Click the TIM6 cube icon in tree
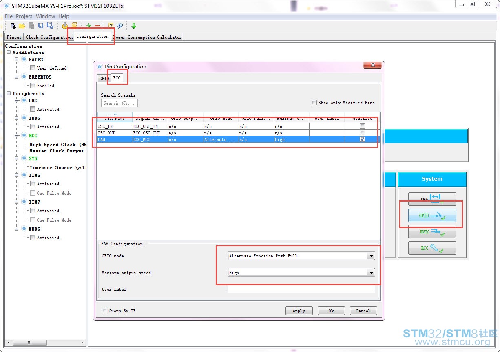The image size is (500, 352). click(x=24, y=175)
